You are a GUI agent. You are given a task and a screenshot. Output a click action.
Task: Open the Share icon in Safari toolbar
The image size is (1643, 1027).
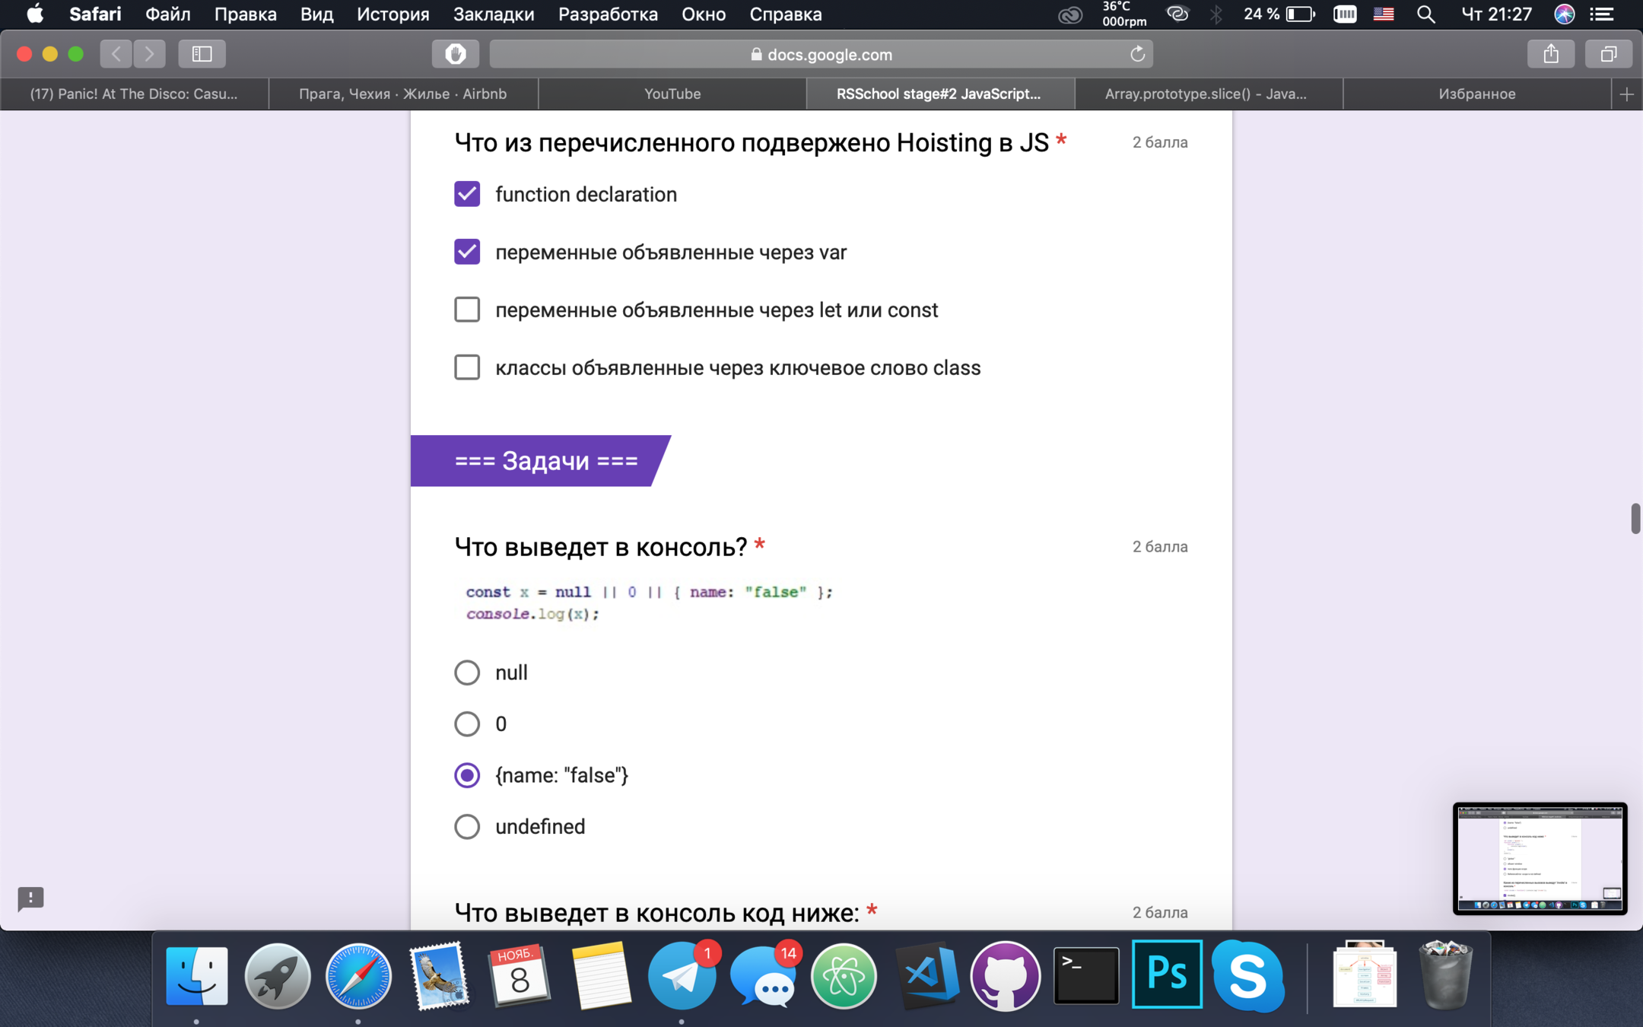pyautogui.click(x=1551, y=54)
